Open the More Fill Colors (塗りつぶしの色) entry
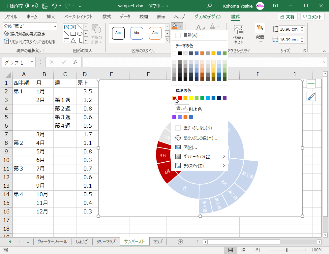This screenshot has height=254, width=329. click(200, 138)
